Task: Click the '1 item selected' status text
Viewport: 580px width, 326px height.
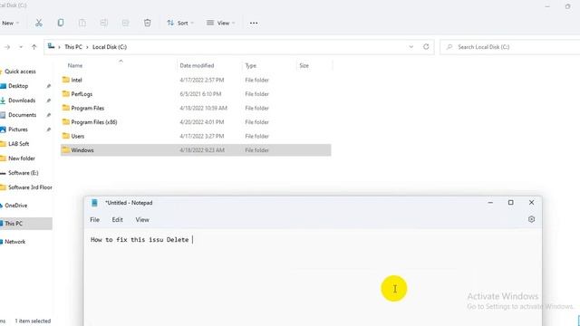Action: tap(33, 321)
